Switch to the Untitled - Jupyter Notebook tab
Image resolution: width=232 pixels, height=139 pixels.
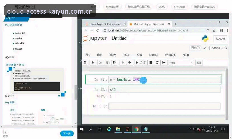tap(149, 24)
